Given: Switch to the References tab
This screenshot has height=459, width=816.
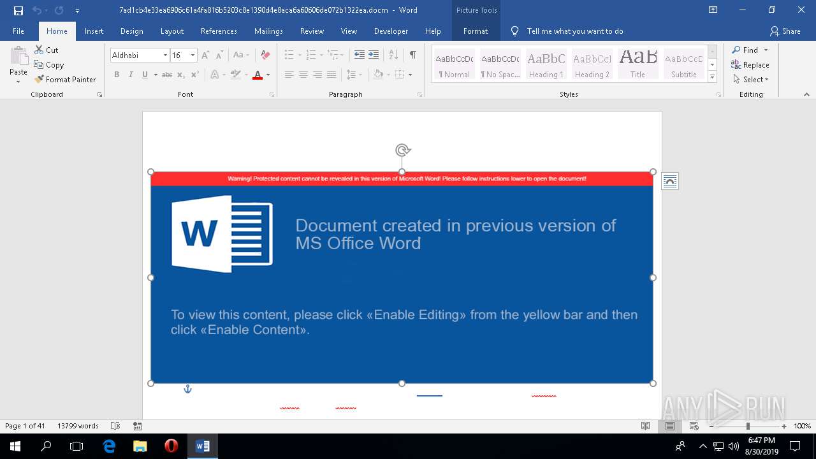Looking at the screenshot, I should point(219,31).
